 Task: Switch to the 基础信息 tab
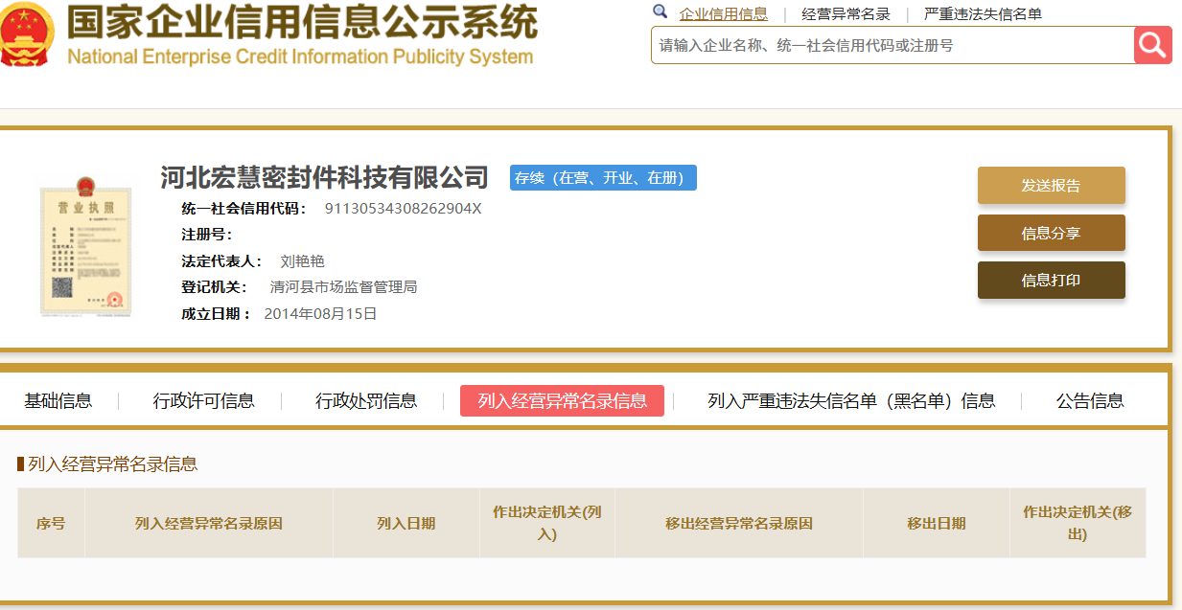(58, 401)
